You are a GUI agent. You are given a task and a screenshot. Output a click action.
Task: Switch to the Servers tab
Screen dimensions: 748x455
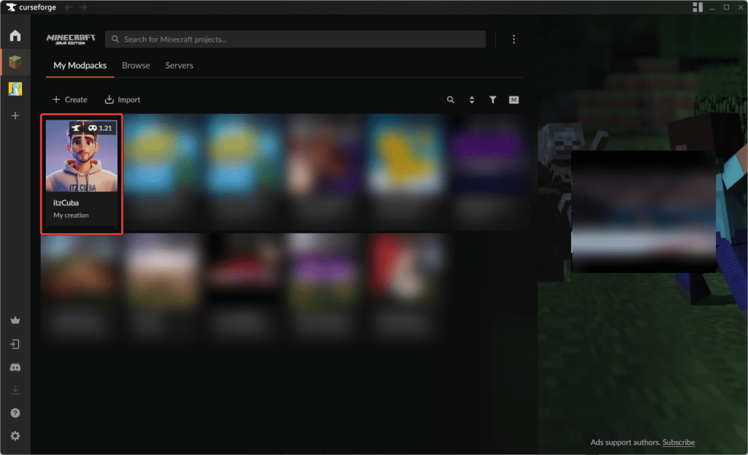point(179,66)
